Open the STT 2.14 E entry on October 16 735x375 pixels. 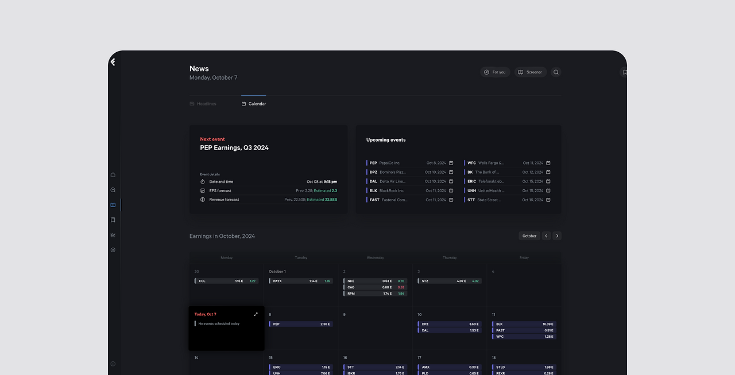coord(375,367)
